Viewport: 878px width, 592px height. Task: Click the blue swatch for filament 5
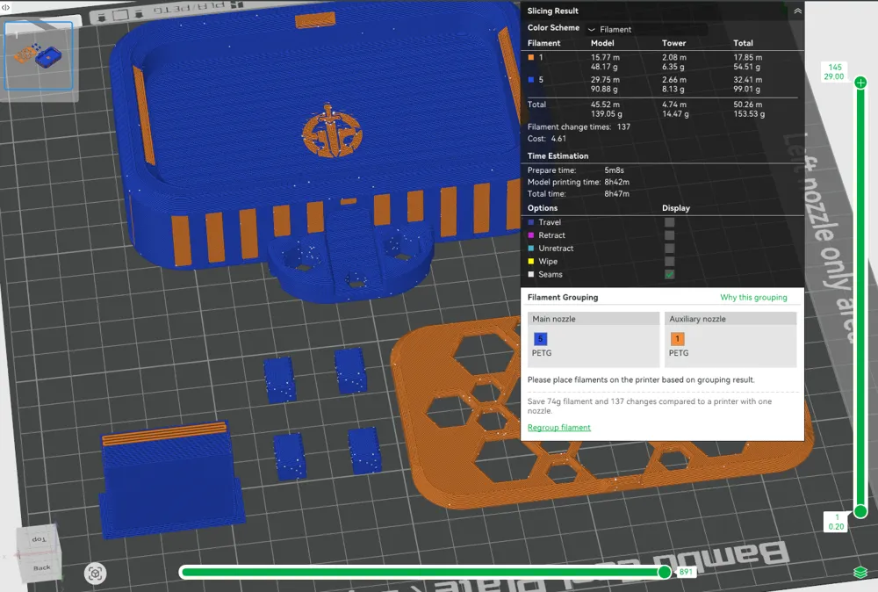(531, 80)
